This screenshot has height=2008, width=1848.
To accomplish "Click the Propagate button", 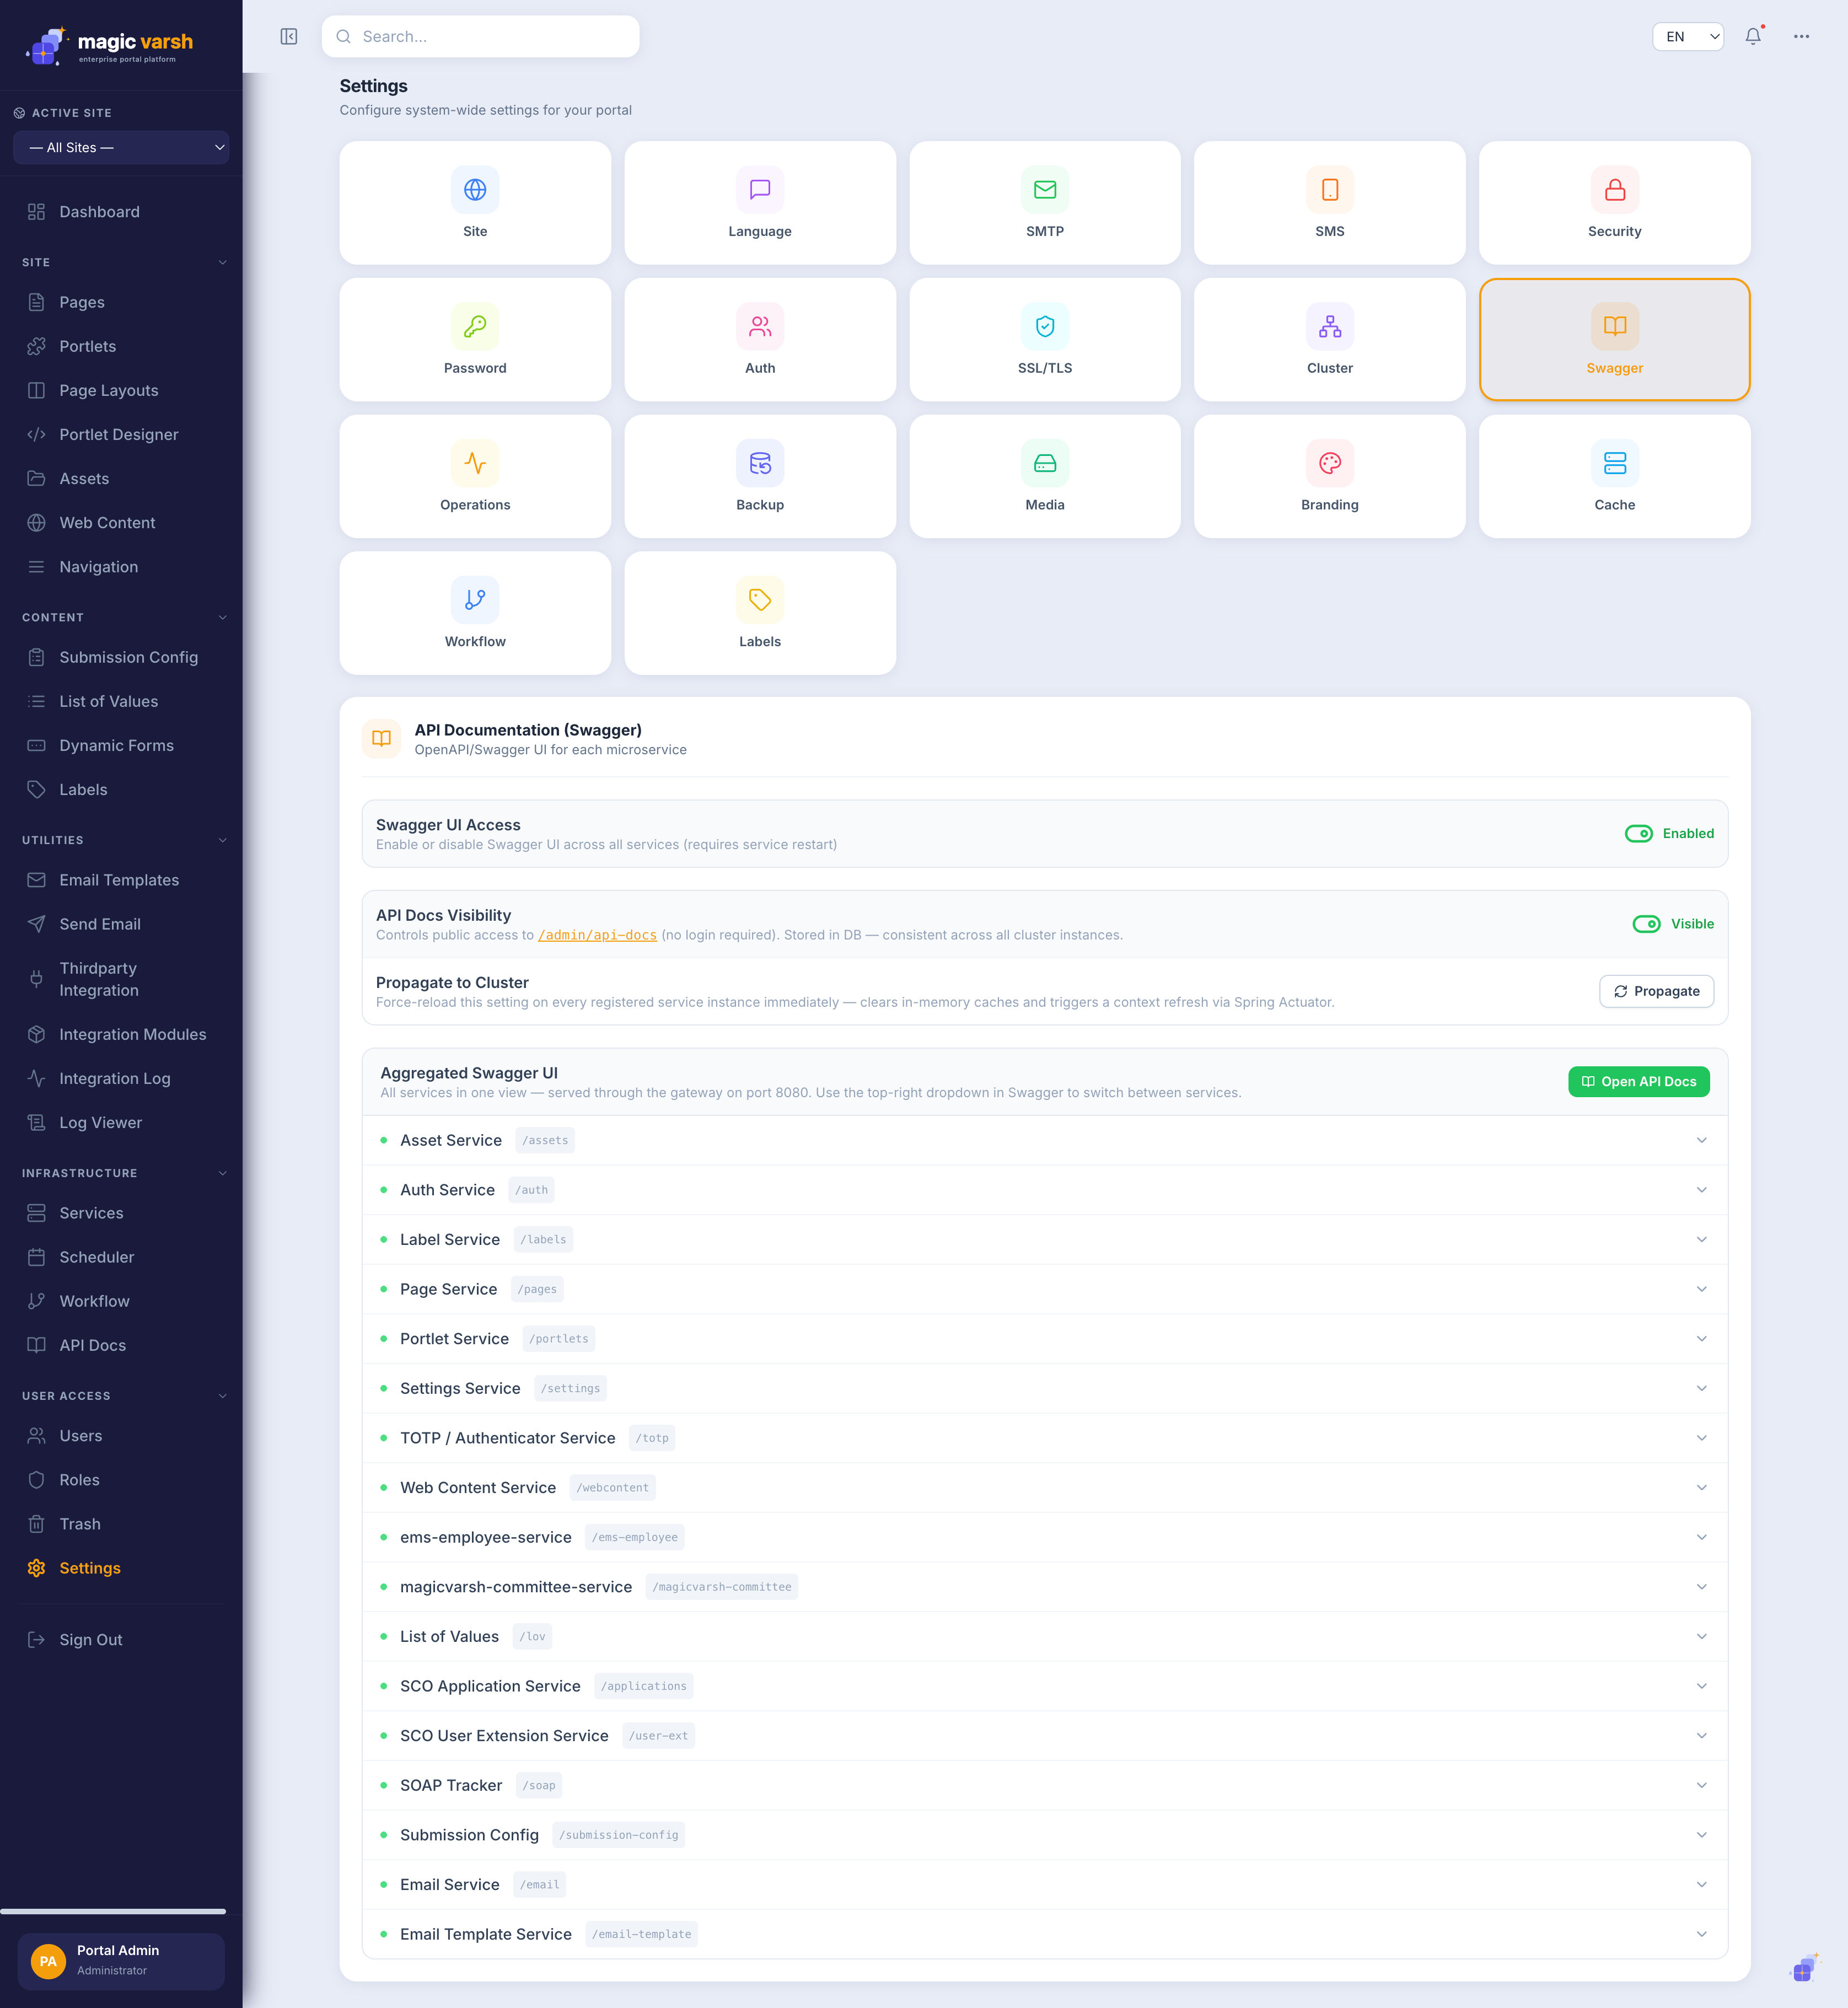I will click(1656, 991).
